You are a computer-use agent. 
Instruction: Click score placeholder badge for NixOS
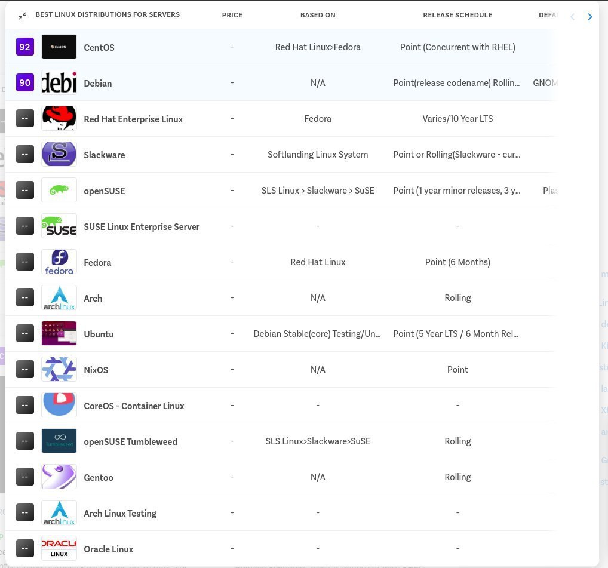tap(25, 370)
